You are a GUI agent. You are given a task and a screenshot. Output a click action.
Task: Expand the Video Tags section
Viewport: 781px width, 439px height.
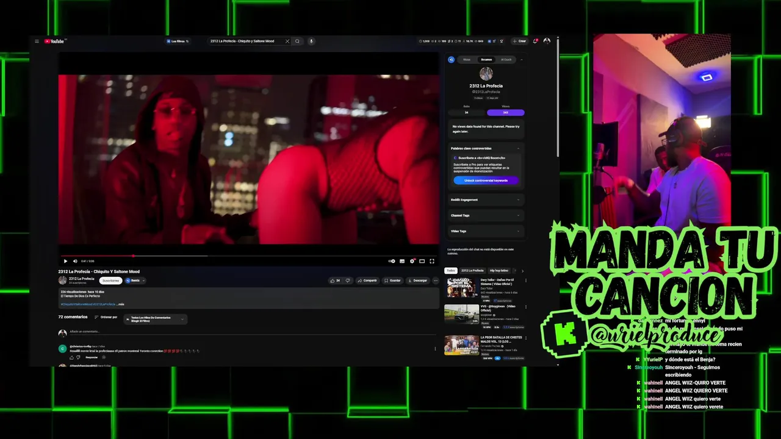486,231
